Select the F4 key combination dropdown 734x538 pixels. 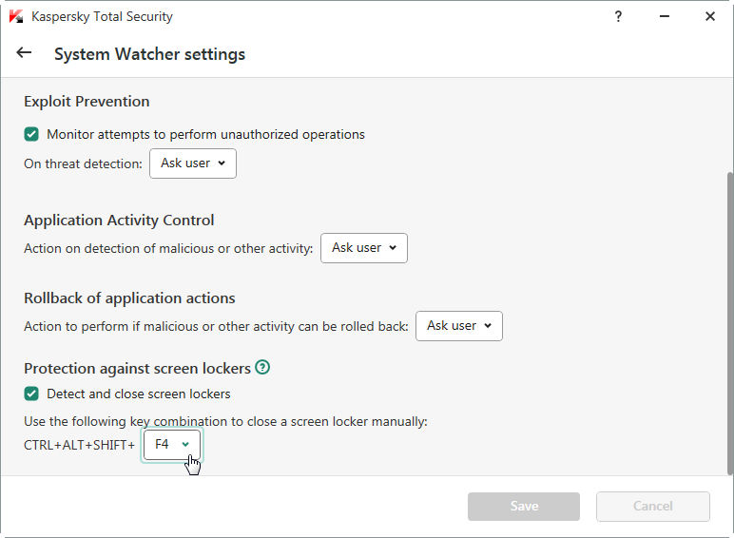tap(172, 445)
